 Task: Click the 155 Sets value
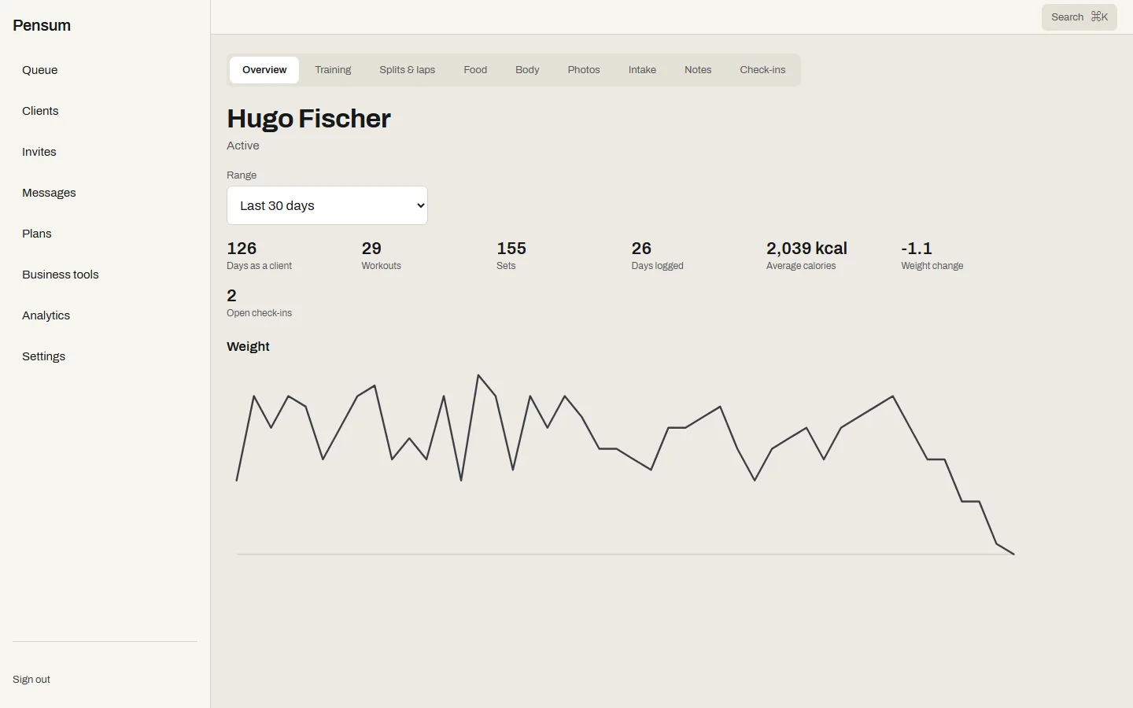[511, 249]
